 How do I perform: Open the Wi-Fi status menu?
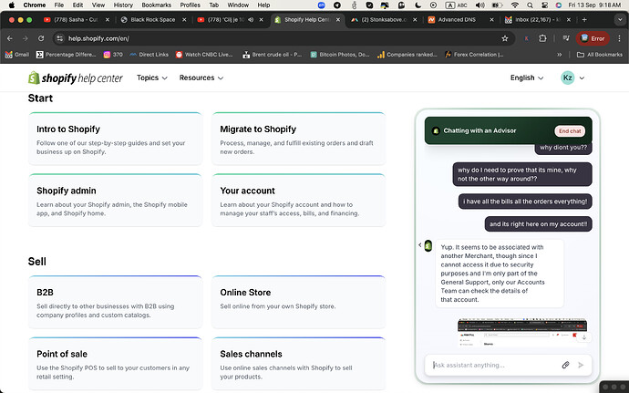click(x=515, y=5)
